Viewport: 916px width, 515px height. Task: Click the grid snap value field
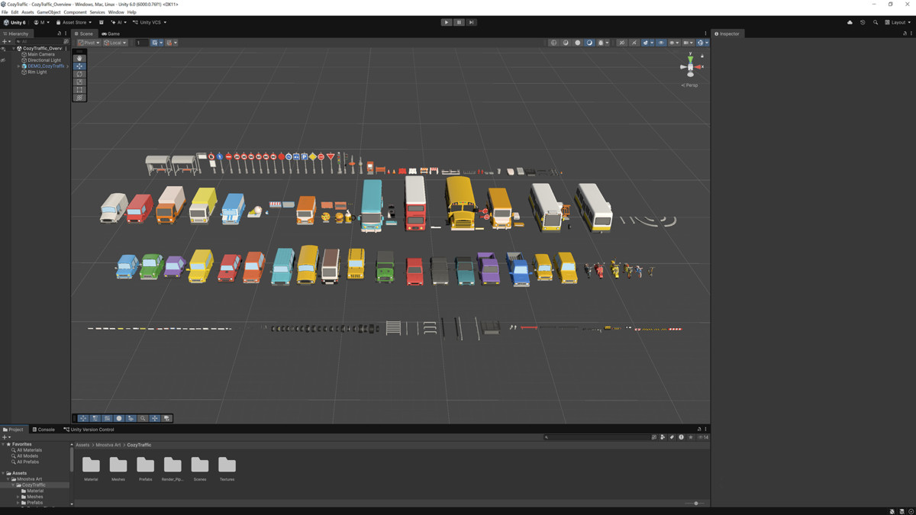tap(141, 43)
